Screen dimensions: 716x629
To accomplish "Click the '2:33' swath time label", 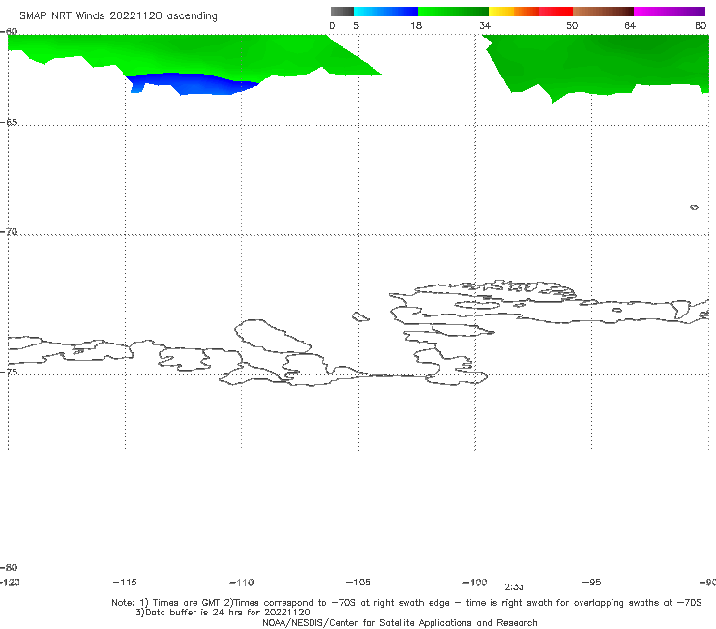I will [514, 587].
